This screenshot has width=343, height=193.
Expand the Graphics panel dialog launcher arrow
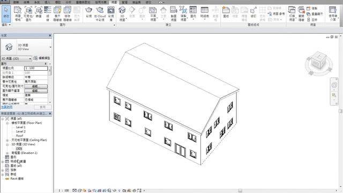(114, 25)
